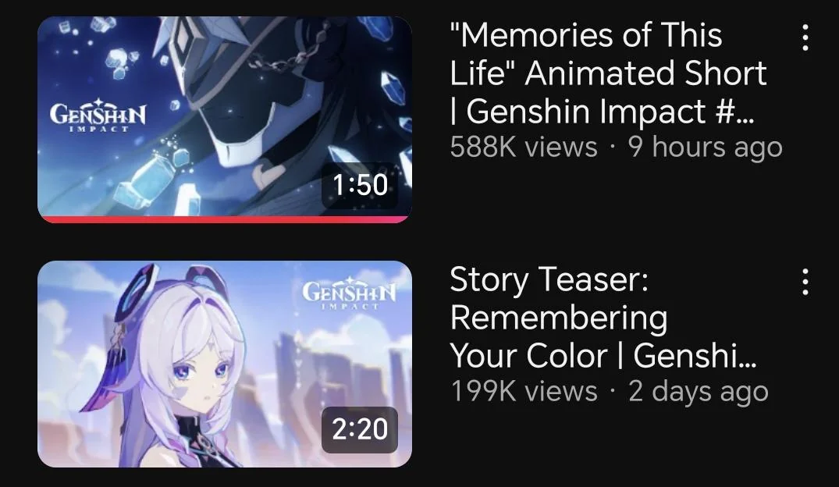The height and width of the screenshot is (487, 839).
Task: Click the truncated "| Genshin Impact #..." title line
Action: click(x=602, y=112)
